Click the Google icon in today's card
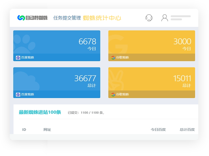 tap(113, 58)
